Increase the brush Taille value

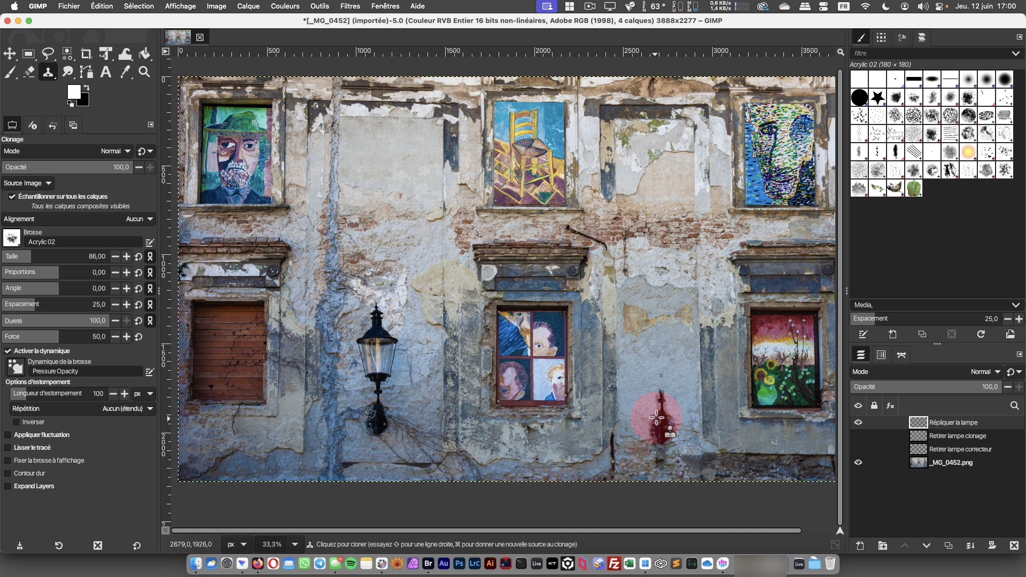pyautogui.click(x=127, y=257)
